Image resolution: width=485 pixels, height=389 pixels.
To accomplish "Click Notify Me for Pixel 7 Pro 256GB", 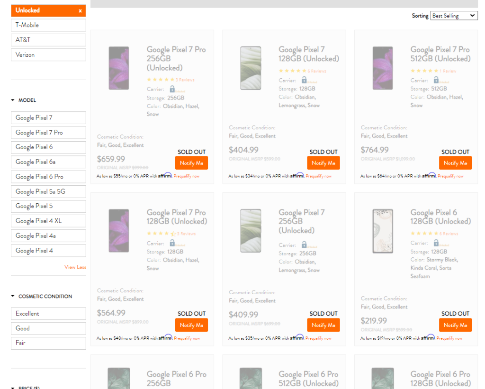I will pyautogui.click(x=191, y=163).
